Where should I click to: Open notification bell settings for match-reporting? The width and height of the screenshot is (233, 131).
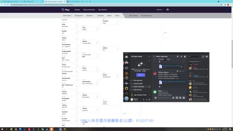(x=178, y=56)
